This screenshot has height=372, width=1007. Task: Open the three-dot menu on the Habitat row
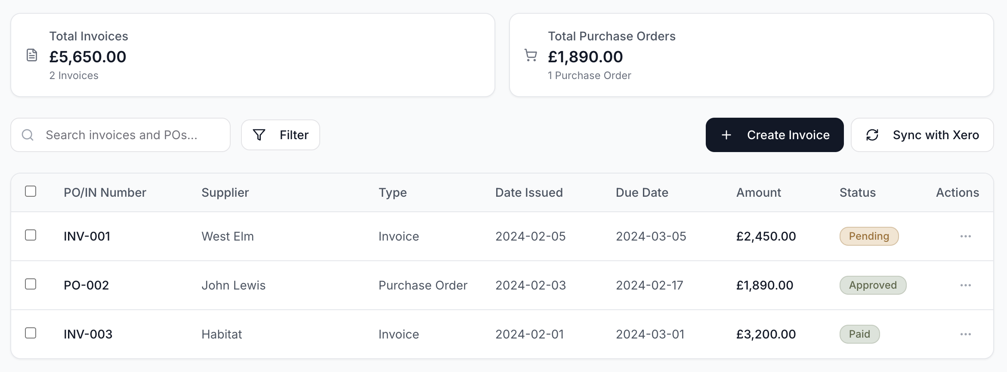966,334
